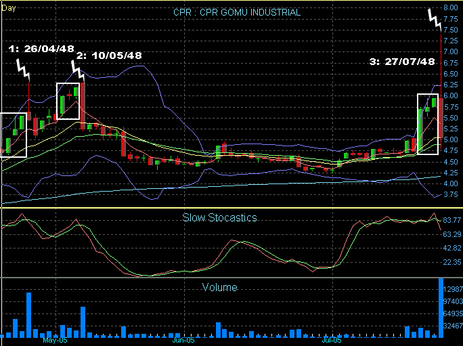The height and width of the screenshot is (346, 463).
Task: Click the large red candle below the 6.00 label
Action: [x=441, y=118]
